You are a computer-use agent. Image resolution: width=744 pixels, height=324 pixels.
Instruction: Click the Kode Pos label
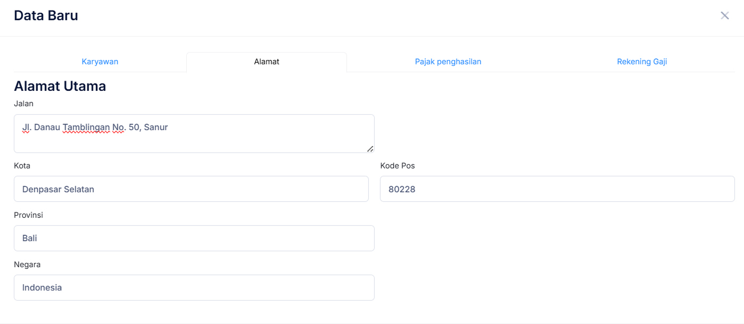point(397,166)
